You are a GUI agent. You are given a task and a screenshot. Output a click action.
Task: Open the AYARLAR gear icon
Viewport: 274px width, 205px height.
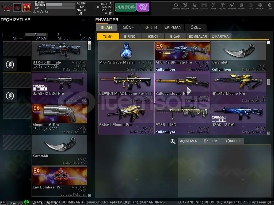click(260, 6)
